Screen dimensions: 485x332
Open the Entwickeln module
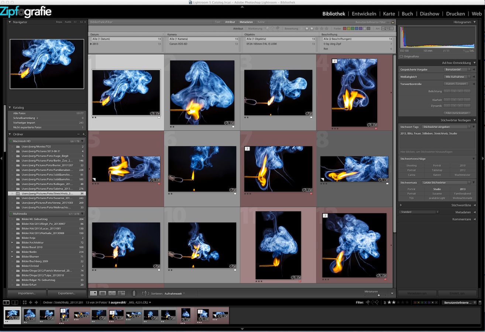364,14
